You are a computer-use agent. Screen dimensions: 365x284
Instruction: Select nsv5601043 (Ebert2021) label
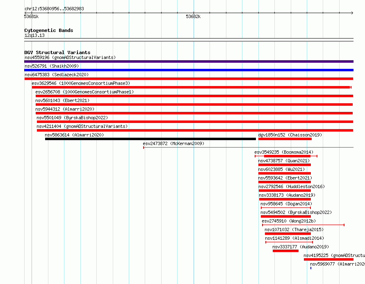coord(62,100)
